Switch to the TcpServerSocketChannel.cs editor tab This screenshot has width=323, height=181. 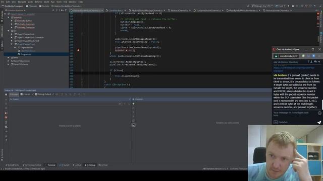(208, 10)
